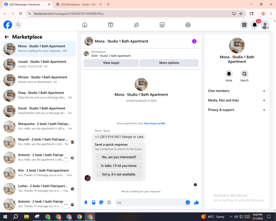This screenshot has height=221, width=276.
Task: Expand the Chat members section
Action: coord(237,91)
